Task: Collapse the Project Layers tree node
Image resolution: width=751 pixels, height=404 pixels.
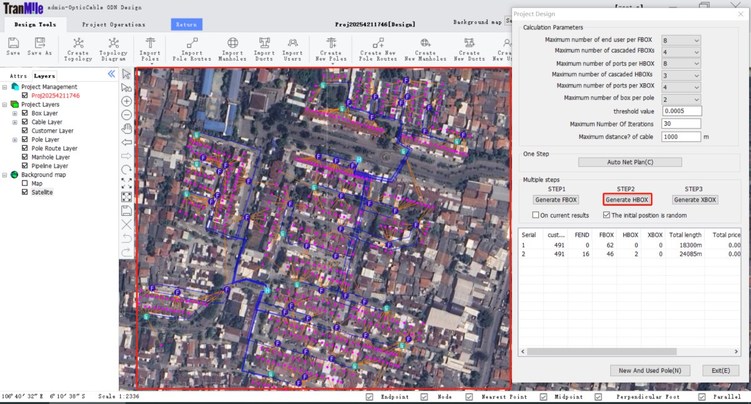Action: pyautogui.click(x=5, y=104)
